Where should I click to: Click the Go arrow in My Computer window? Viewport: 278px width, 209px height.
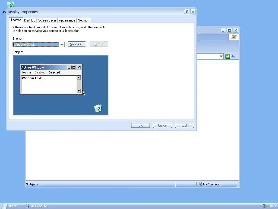228,56
